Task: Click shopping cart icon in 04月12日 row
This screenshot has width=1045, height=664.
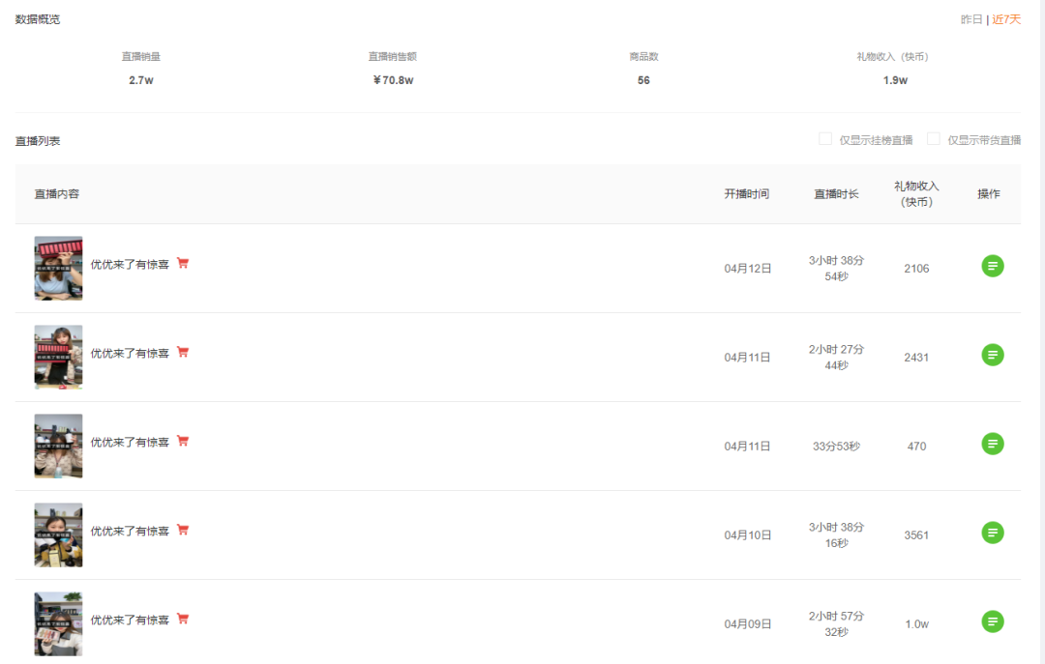Action: 183,263
